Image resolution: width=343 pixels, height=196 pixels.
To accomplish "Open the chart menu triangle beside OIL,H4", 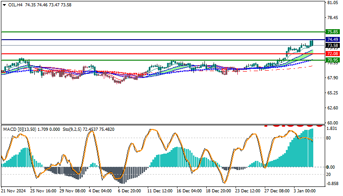I will tap(5, 5).
